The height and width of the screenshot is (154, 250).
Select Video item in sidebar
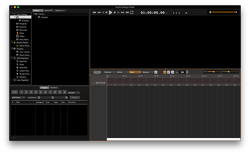click(x=22, y=36)
